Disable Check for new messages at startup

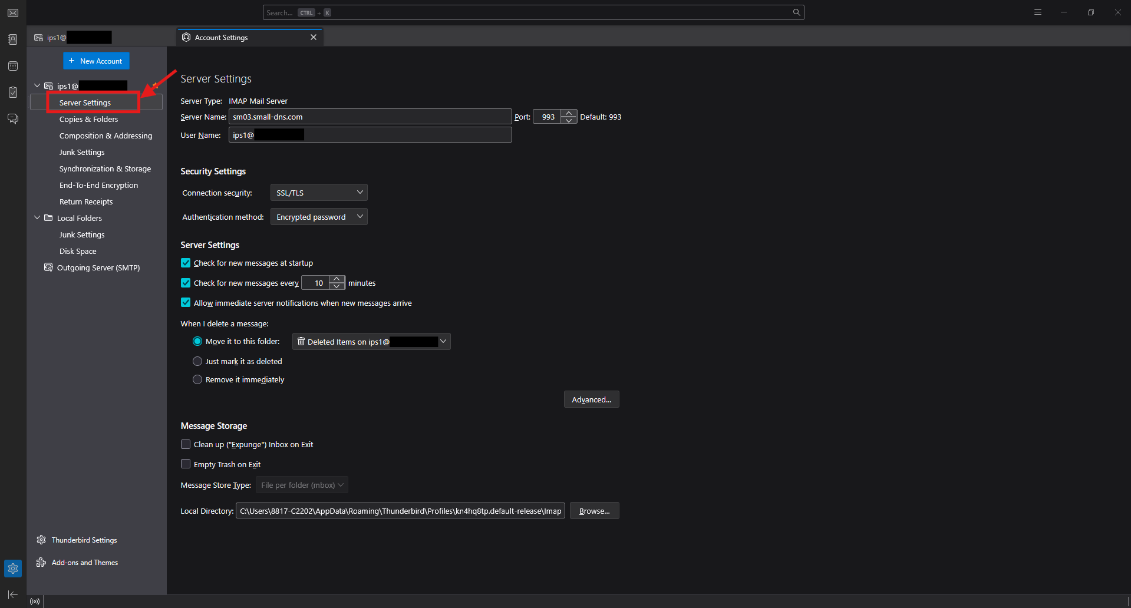(x=186, y=263)
